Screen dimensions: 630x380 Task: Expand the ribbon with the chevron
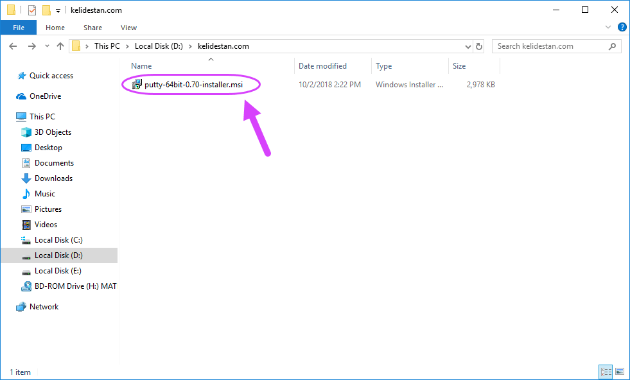point(608,28)
